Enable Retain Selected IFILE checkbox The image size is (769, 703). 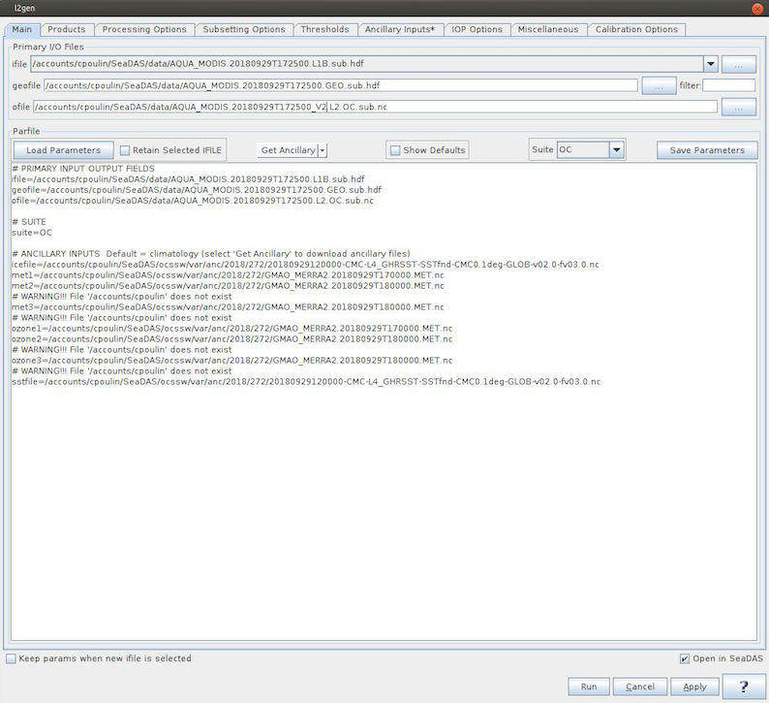[x=125, y=150]
